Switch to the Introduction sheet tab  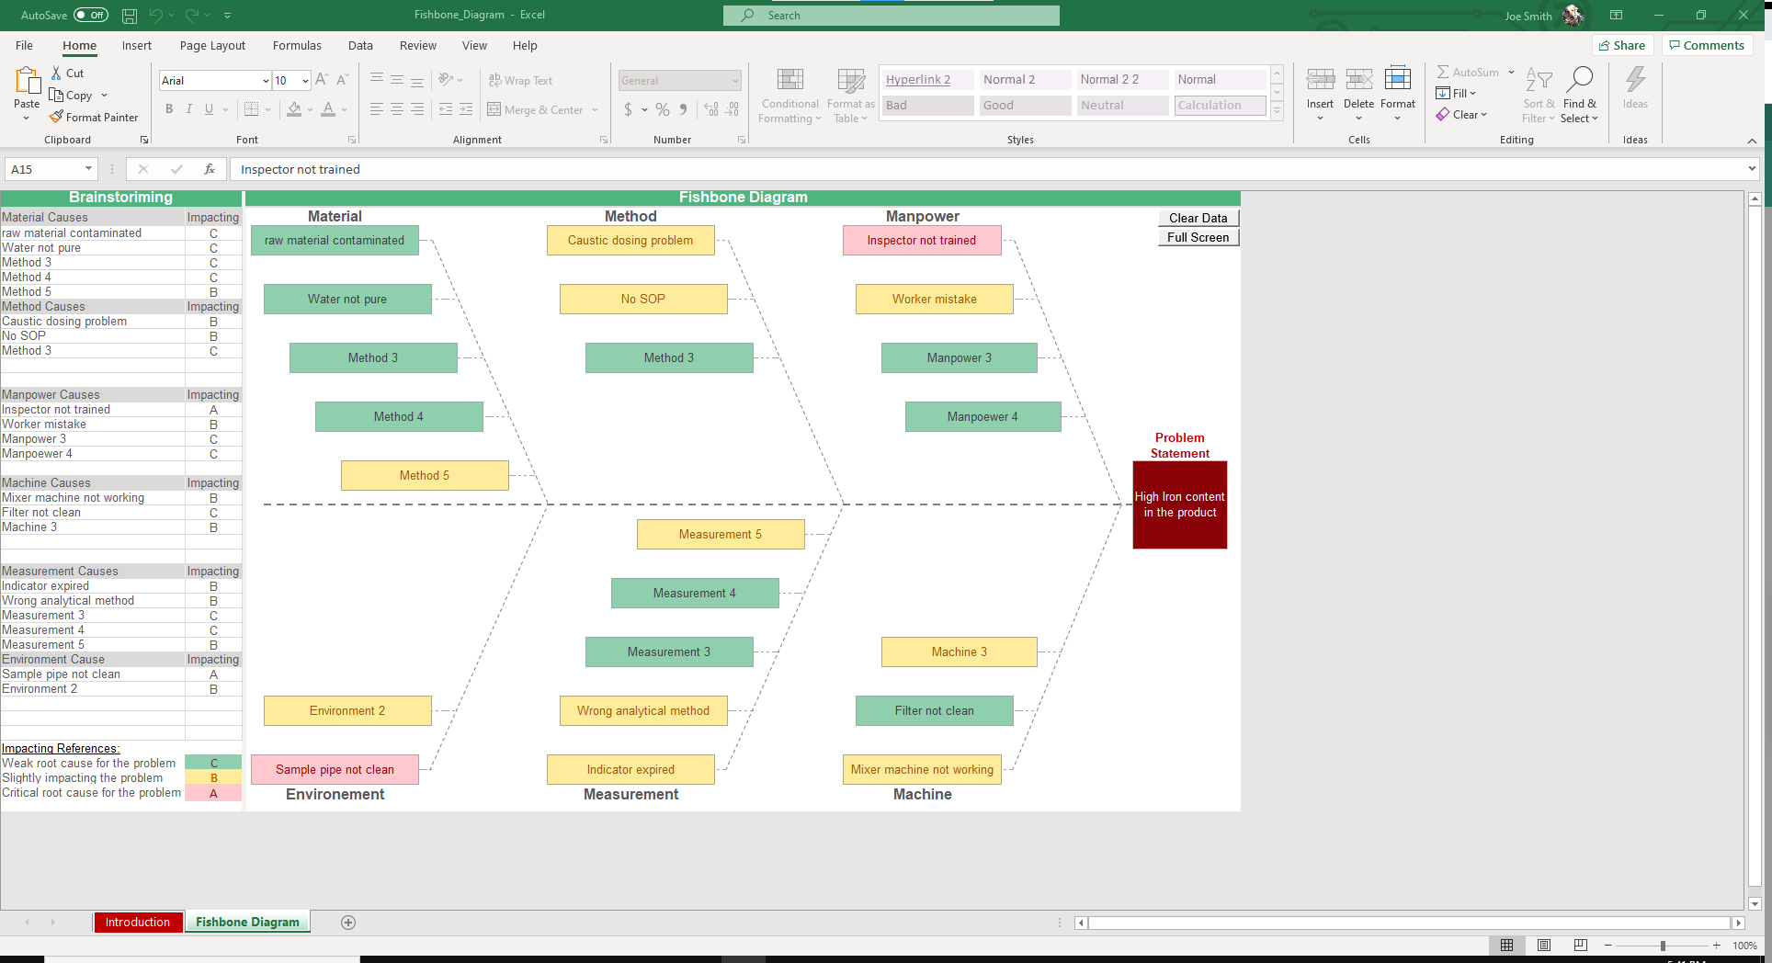138,922
